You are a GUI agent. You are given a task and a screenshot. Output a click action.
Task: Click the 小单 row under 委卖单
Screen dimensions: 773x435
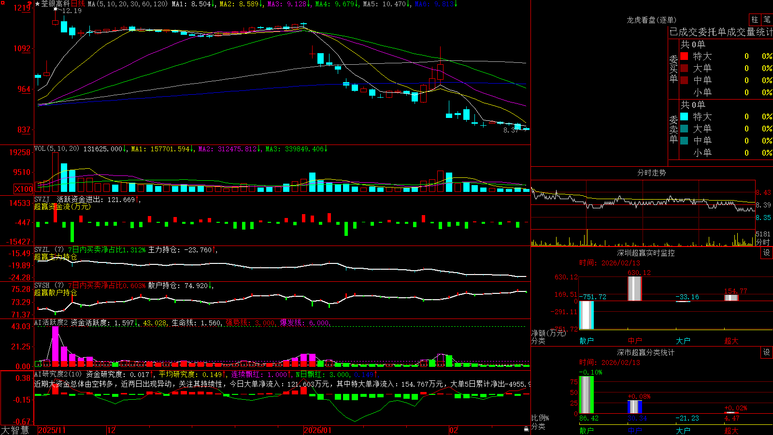726,153
